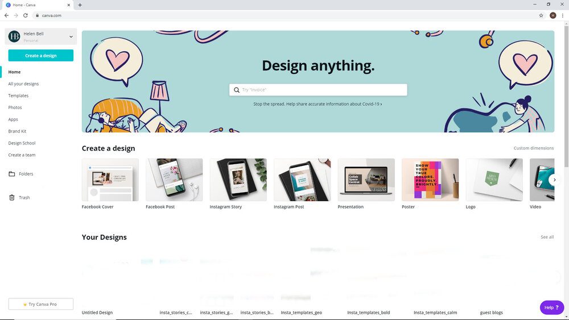Open the Covid-19 information link

(x=318, y=104)
